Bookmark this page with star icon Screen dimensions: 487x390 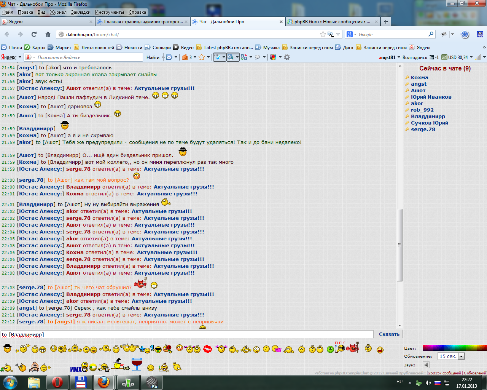point(323,34)
